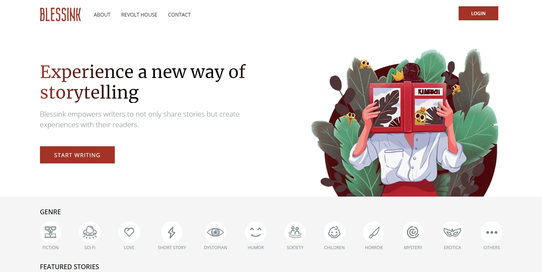Viewport: 542px width, 272px height.
Task: Show more genres via Others icon
Action: tap(491, 232)
